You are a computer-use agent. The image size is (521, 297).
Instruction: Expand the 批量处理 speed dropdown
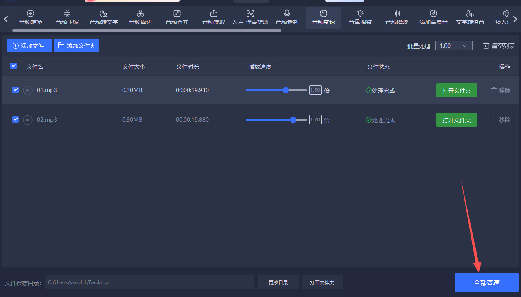click(454, 46)
